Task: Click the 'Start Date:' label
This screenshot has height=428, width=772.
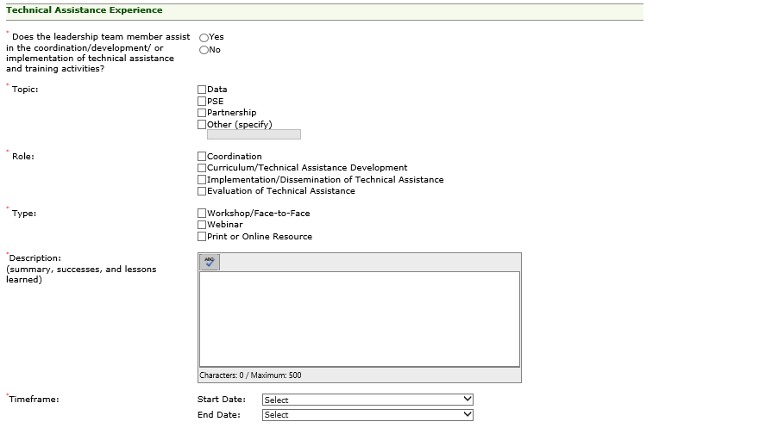Action: 222,400
